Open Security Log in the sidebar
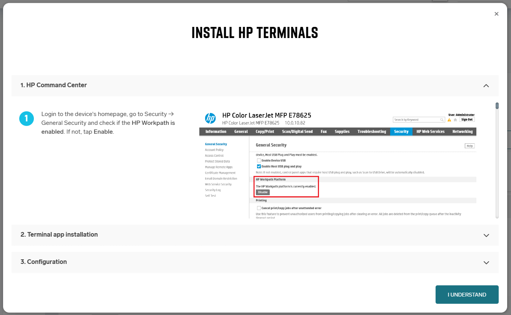The image size is (511, 315). tap(213, 190)
